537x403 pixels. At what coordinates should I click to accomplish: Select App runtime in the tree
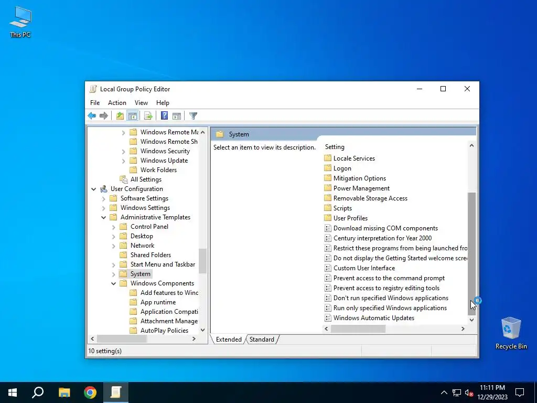click(158, 302)
